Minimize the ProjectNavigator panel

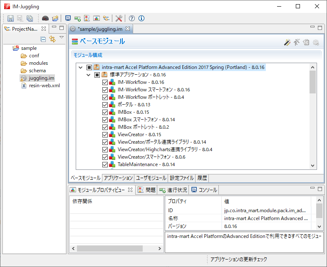(x=54, y=27)
